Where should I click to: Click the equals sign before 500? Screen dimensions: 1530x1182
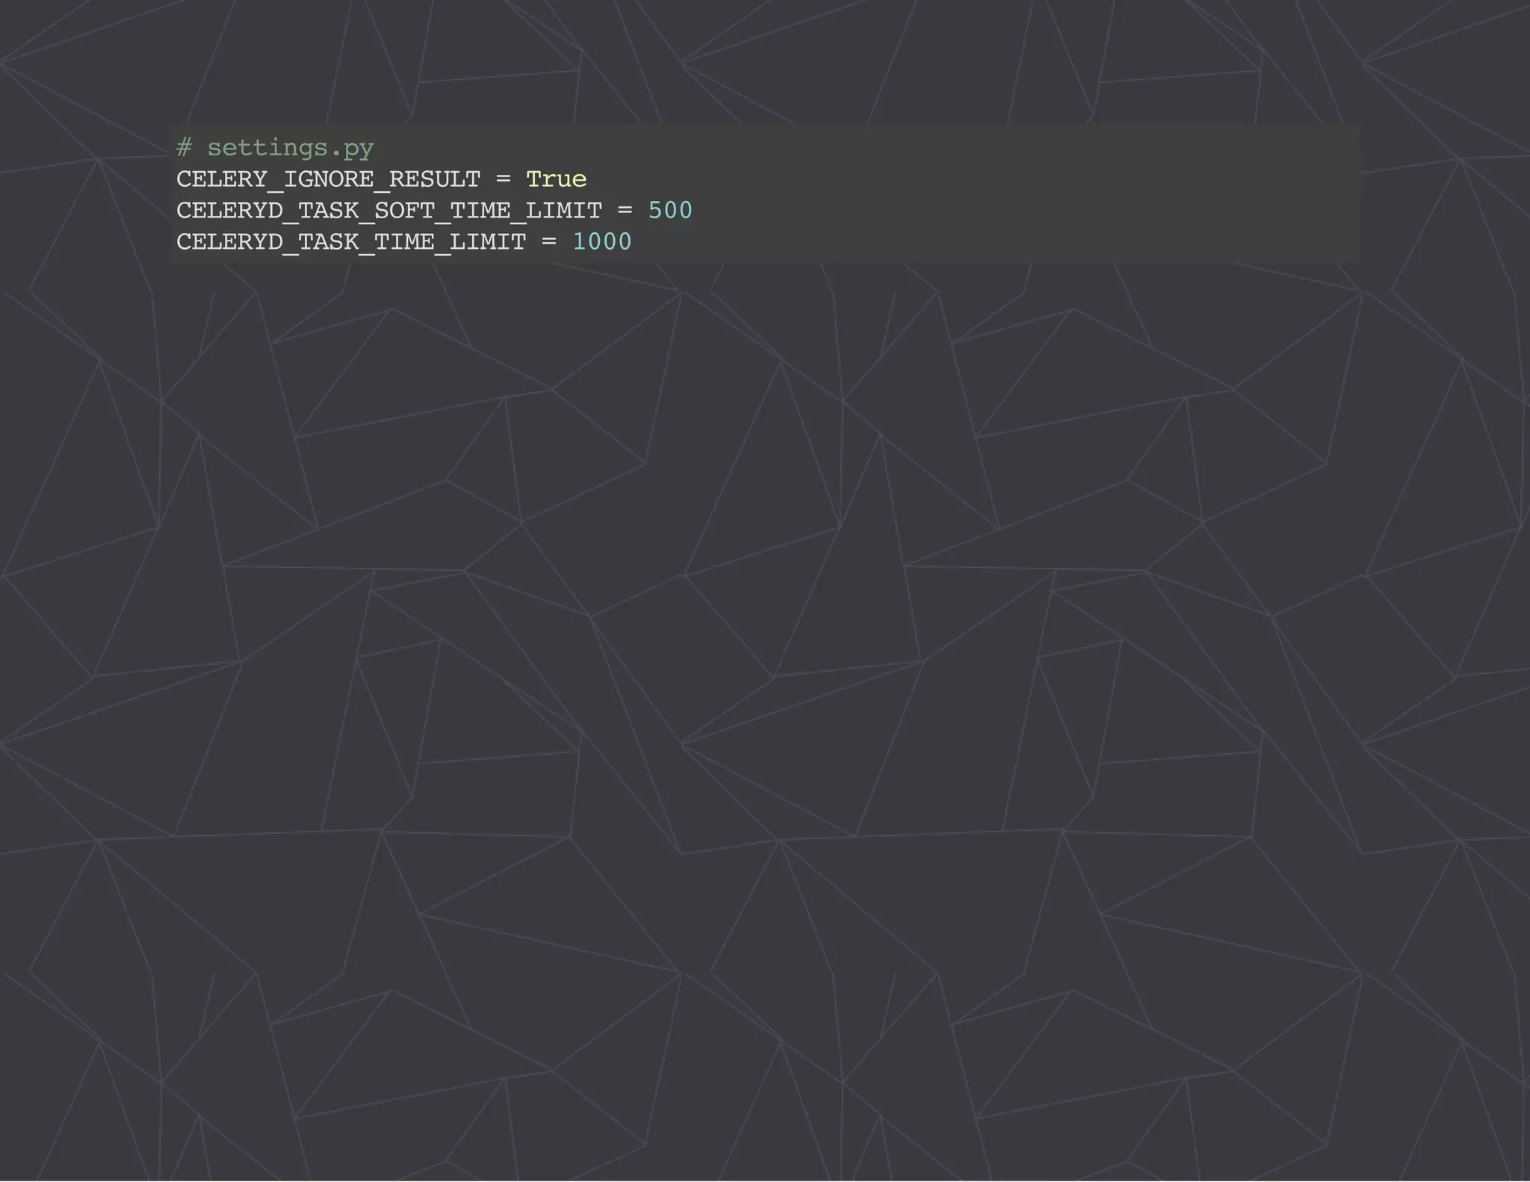[x=625, y=211]
